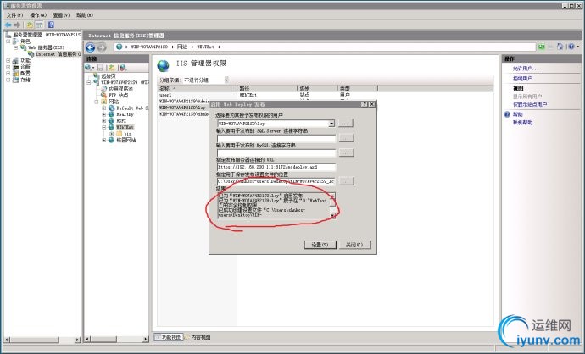Click the up folder icon in Connections toolbar
The image size is (585, 354).
point(111,68)
